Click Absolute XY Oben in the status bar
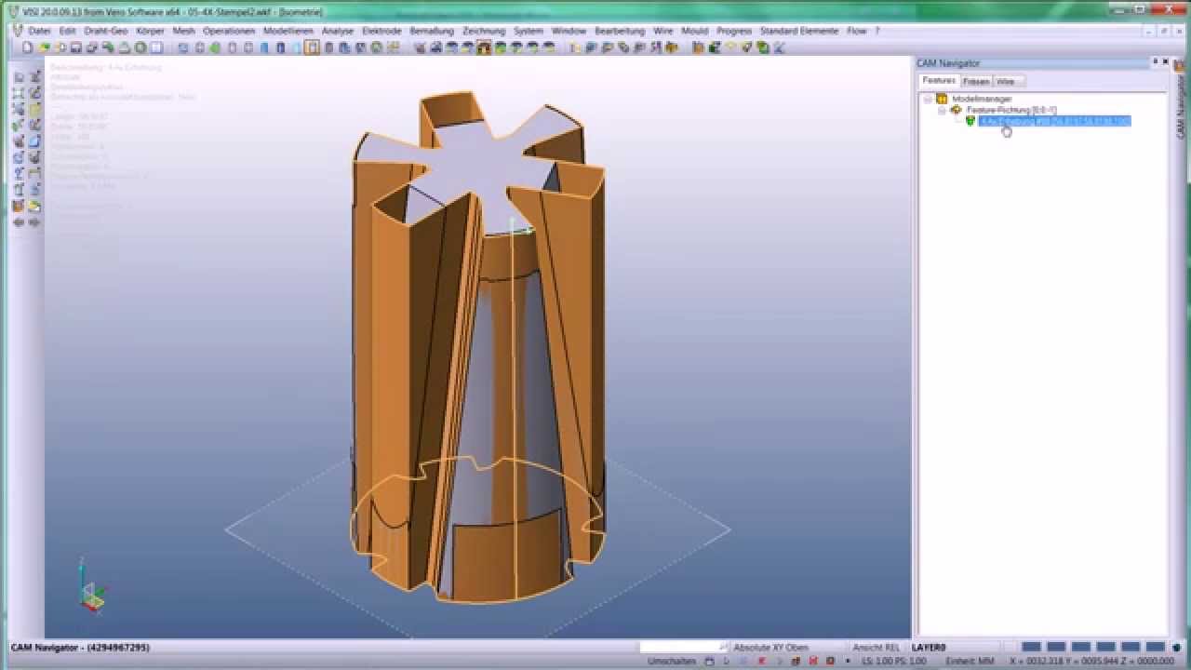 coord(770,647)
